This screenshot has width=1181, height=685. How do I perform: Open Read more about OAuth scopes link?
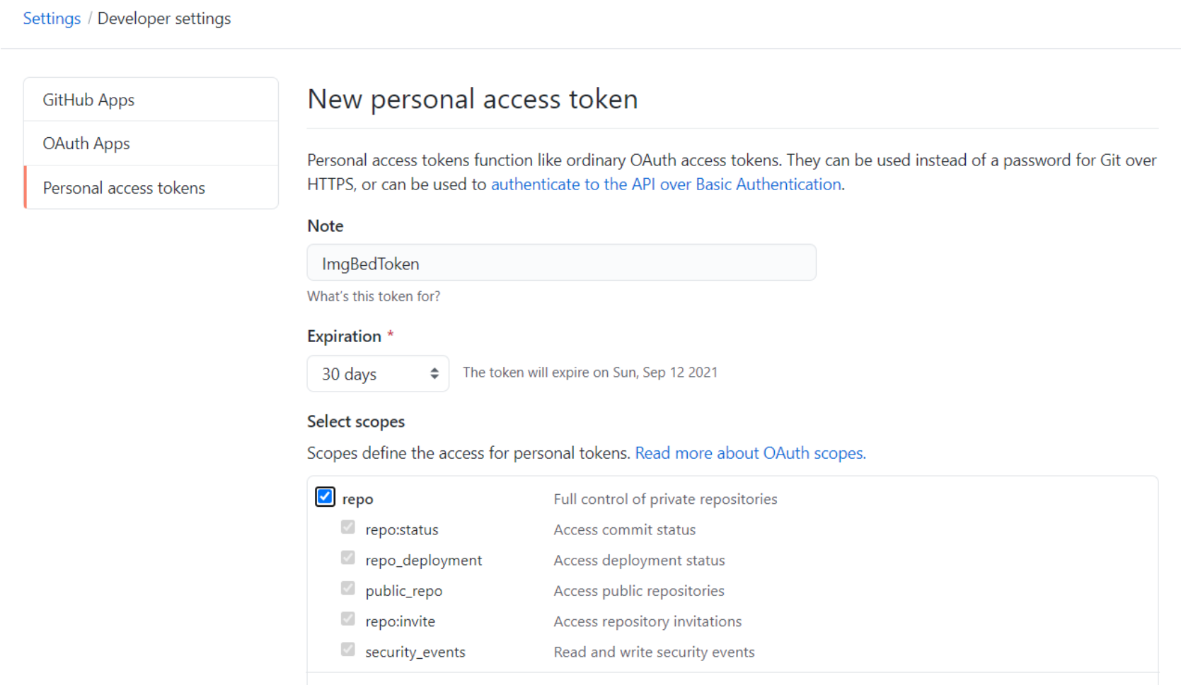(750, 453)
